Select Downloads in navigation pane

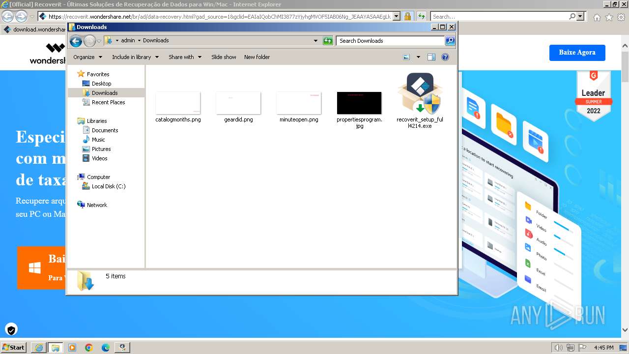point(105,93)
